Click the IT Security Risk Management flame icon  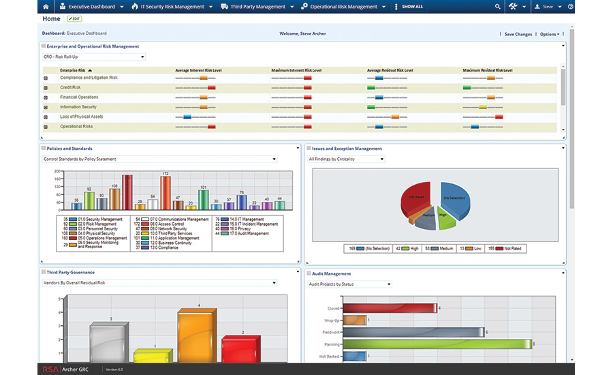click(x=134, y=6)
